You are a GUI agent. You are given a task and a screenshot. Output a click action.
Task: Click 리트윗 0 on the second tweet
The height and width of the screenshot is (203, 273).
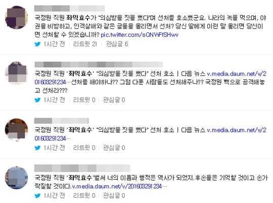click(84, 100)
